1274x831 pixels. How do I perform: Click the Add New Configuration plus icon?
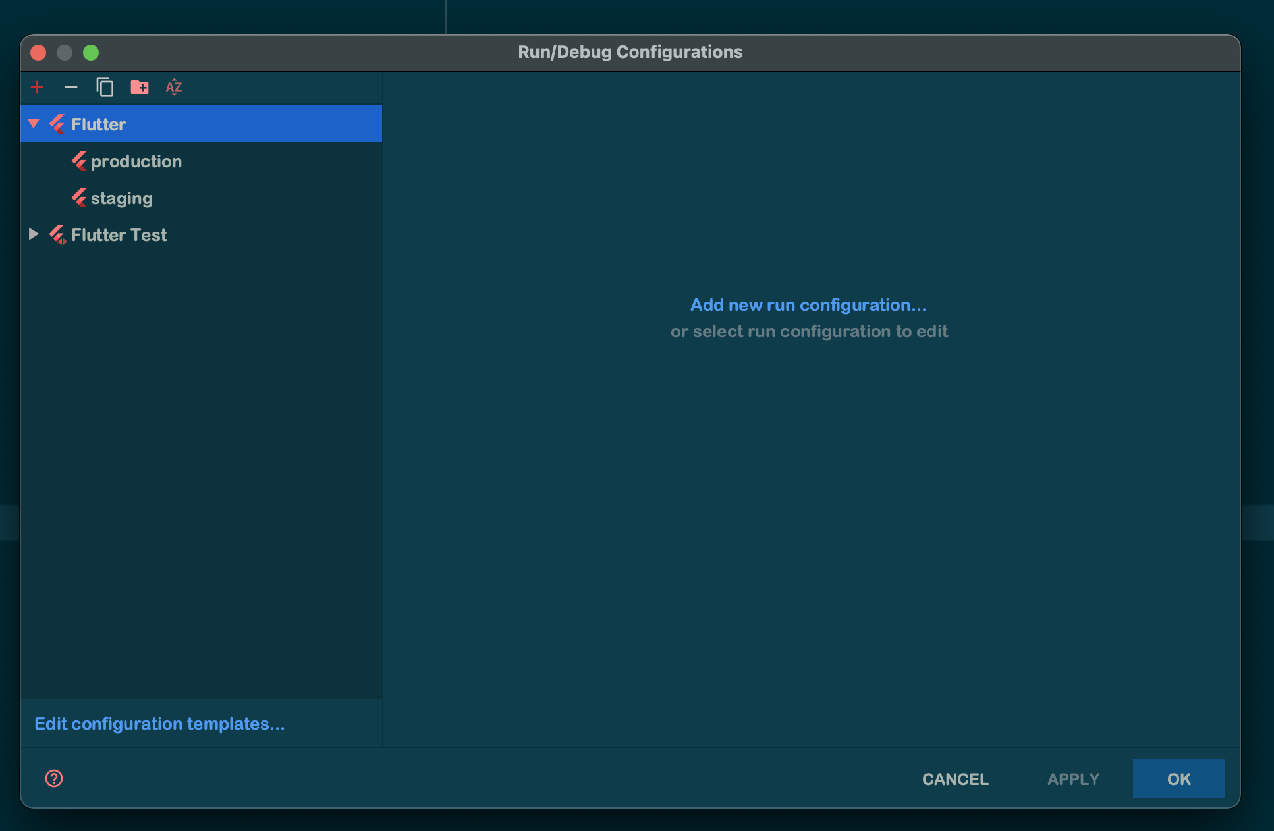(x=37, y=87)
